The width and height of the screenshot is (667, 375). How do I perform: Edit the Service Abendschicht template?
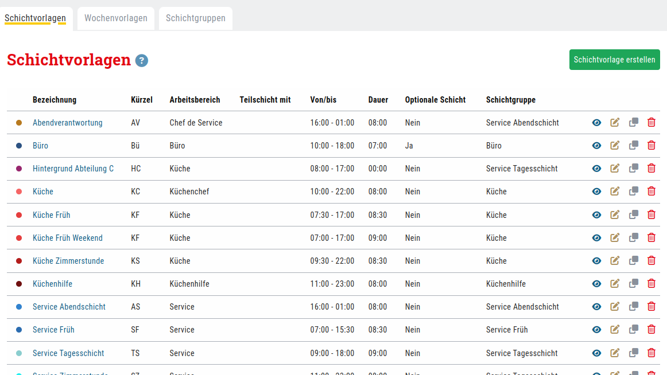615,307
